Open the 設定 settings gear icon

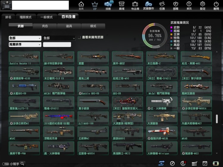202,6
